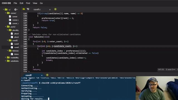The image size is (178, 100).
Task: Click the caesar/ folder icon
Action: [x=8, y=13]
